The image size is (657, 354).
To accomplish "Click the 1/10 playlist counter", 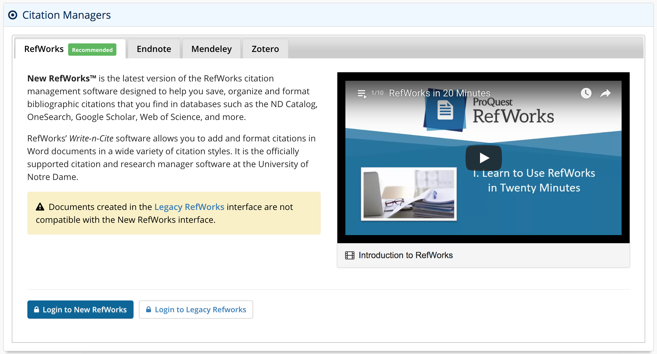I will (377, 93).
